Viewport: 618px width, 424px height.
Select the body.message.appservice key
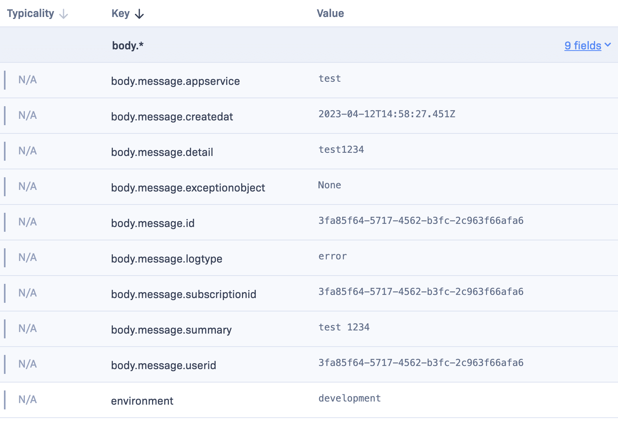click(x=175, y=81)
